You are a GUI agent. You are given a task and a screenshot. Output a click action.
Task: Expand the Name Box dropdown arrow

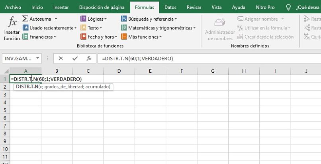(x=38, y=58)
